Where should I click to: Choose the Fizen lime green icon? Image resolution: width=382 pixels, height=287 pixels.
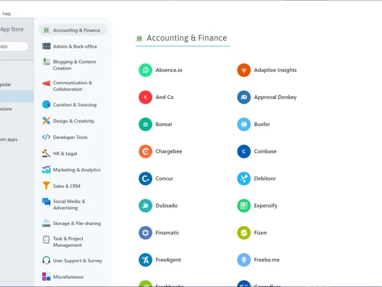[x=244, y=232]
